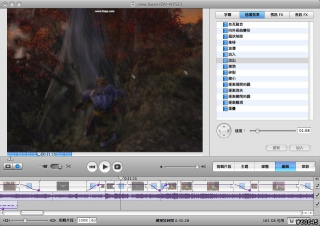Switch to the 剪輯片段 pane
Image resolution: width=320 pixels, height=226 pixels.
pyautogui.click(x=224, y=166)
